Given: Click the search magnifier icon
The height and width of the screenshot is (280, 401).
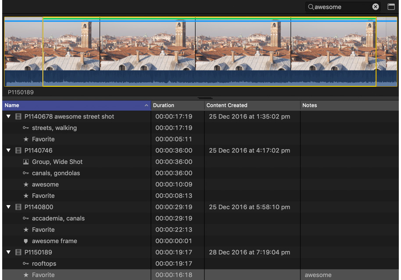Looking at the screenshot, I should 311,7.
